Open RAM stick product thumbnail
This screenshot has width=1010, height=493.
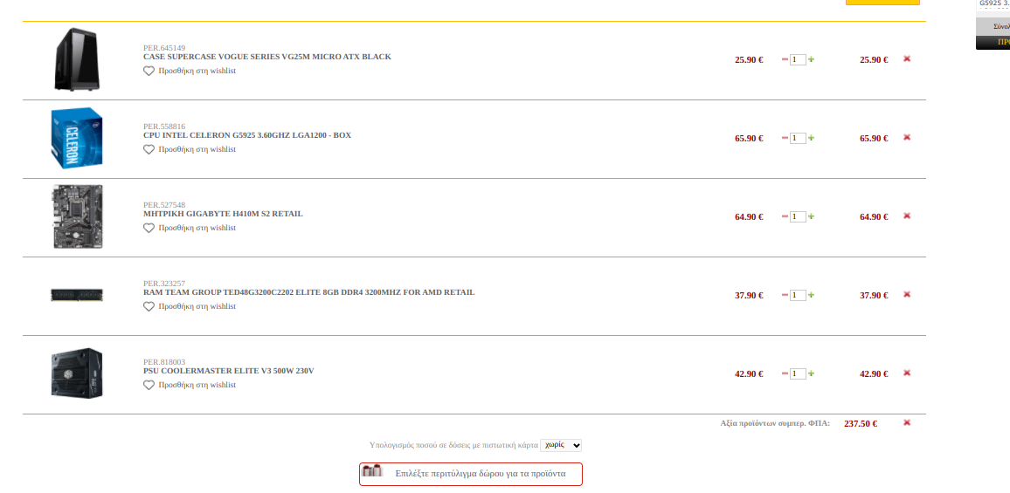(77, 295)
